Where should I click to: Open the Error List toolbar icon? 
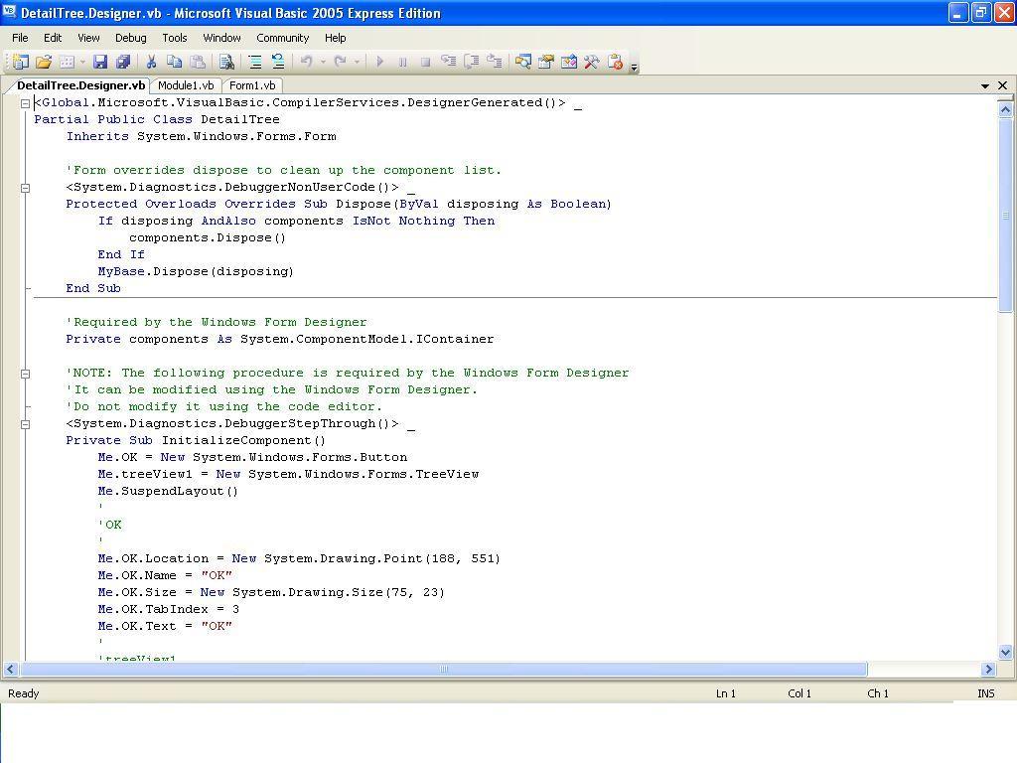coord(615,62)
